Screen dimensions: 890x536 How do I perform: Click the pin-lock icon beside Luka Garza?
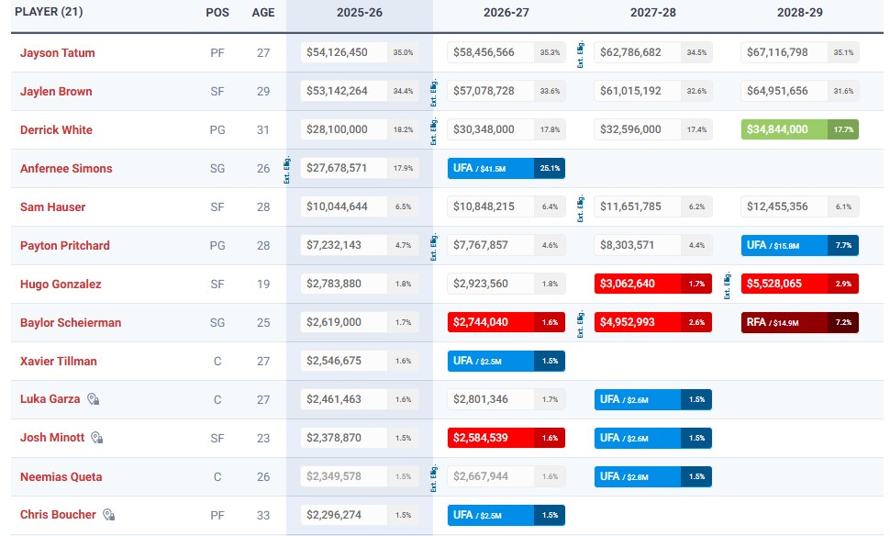[x=95, y=400]
